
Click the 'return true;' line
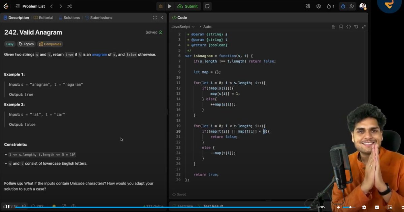click(x=206, y=174)
